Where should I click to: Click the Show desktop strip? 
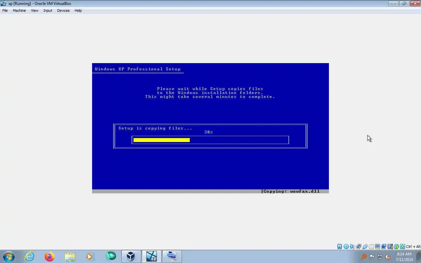tap(419, 256)
